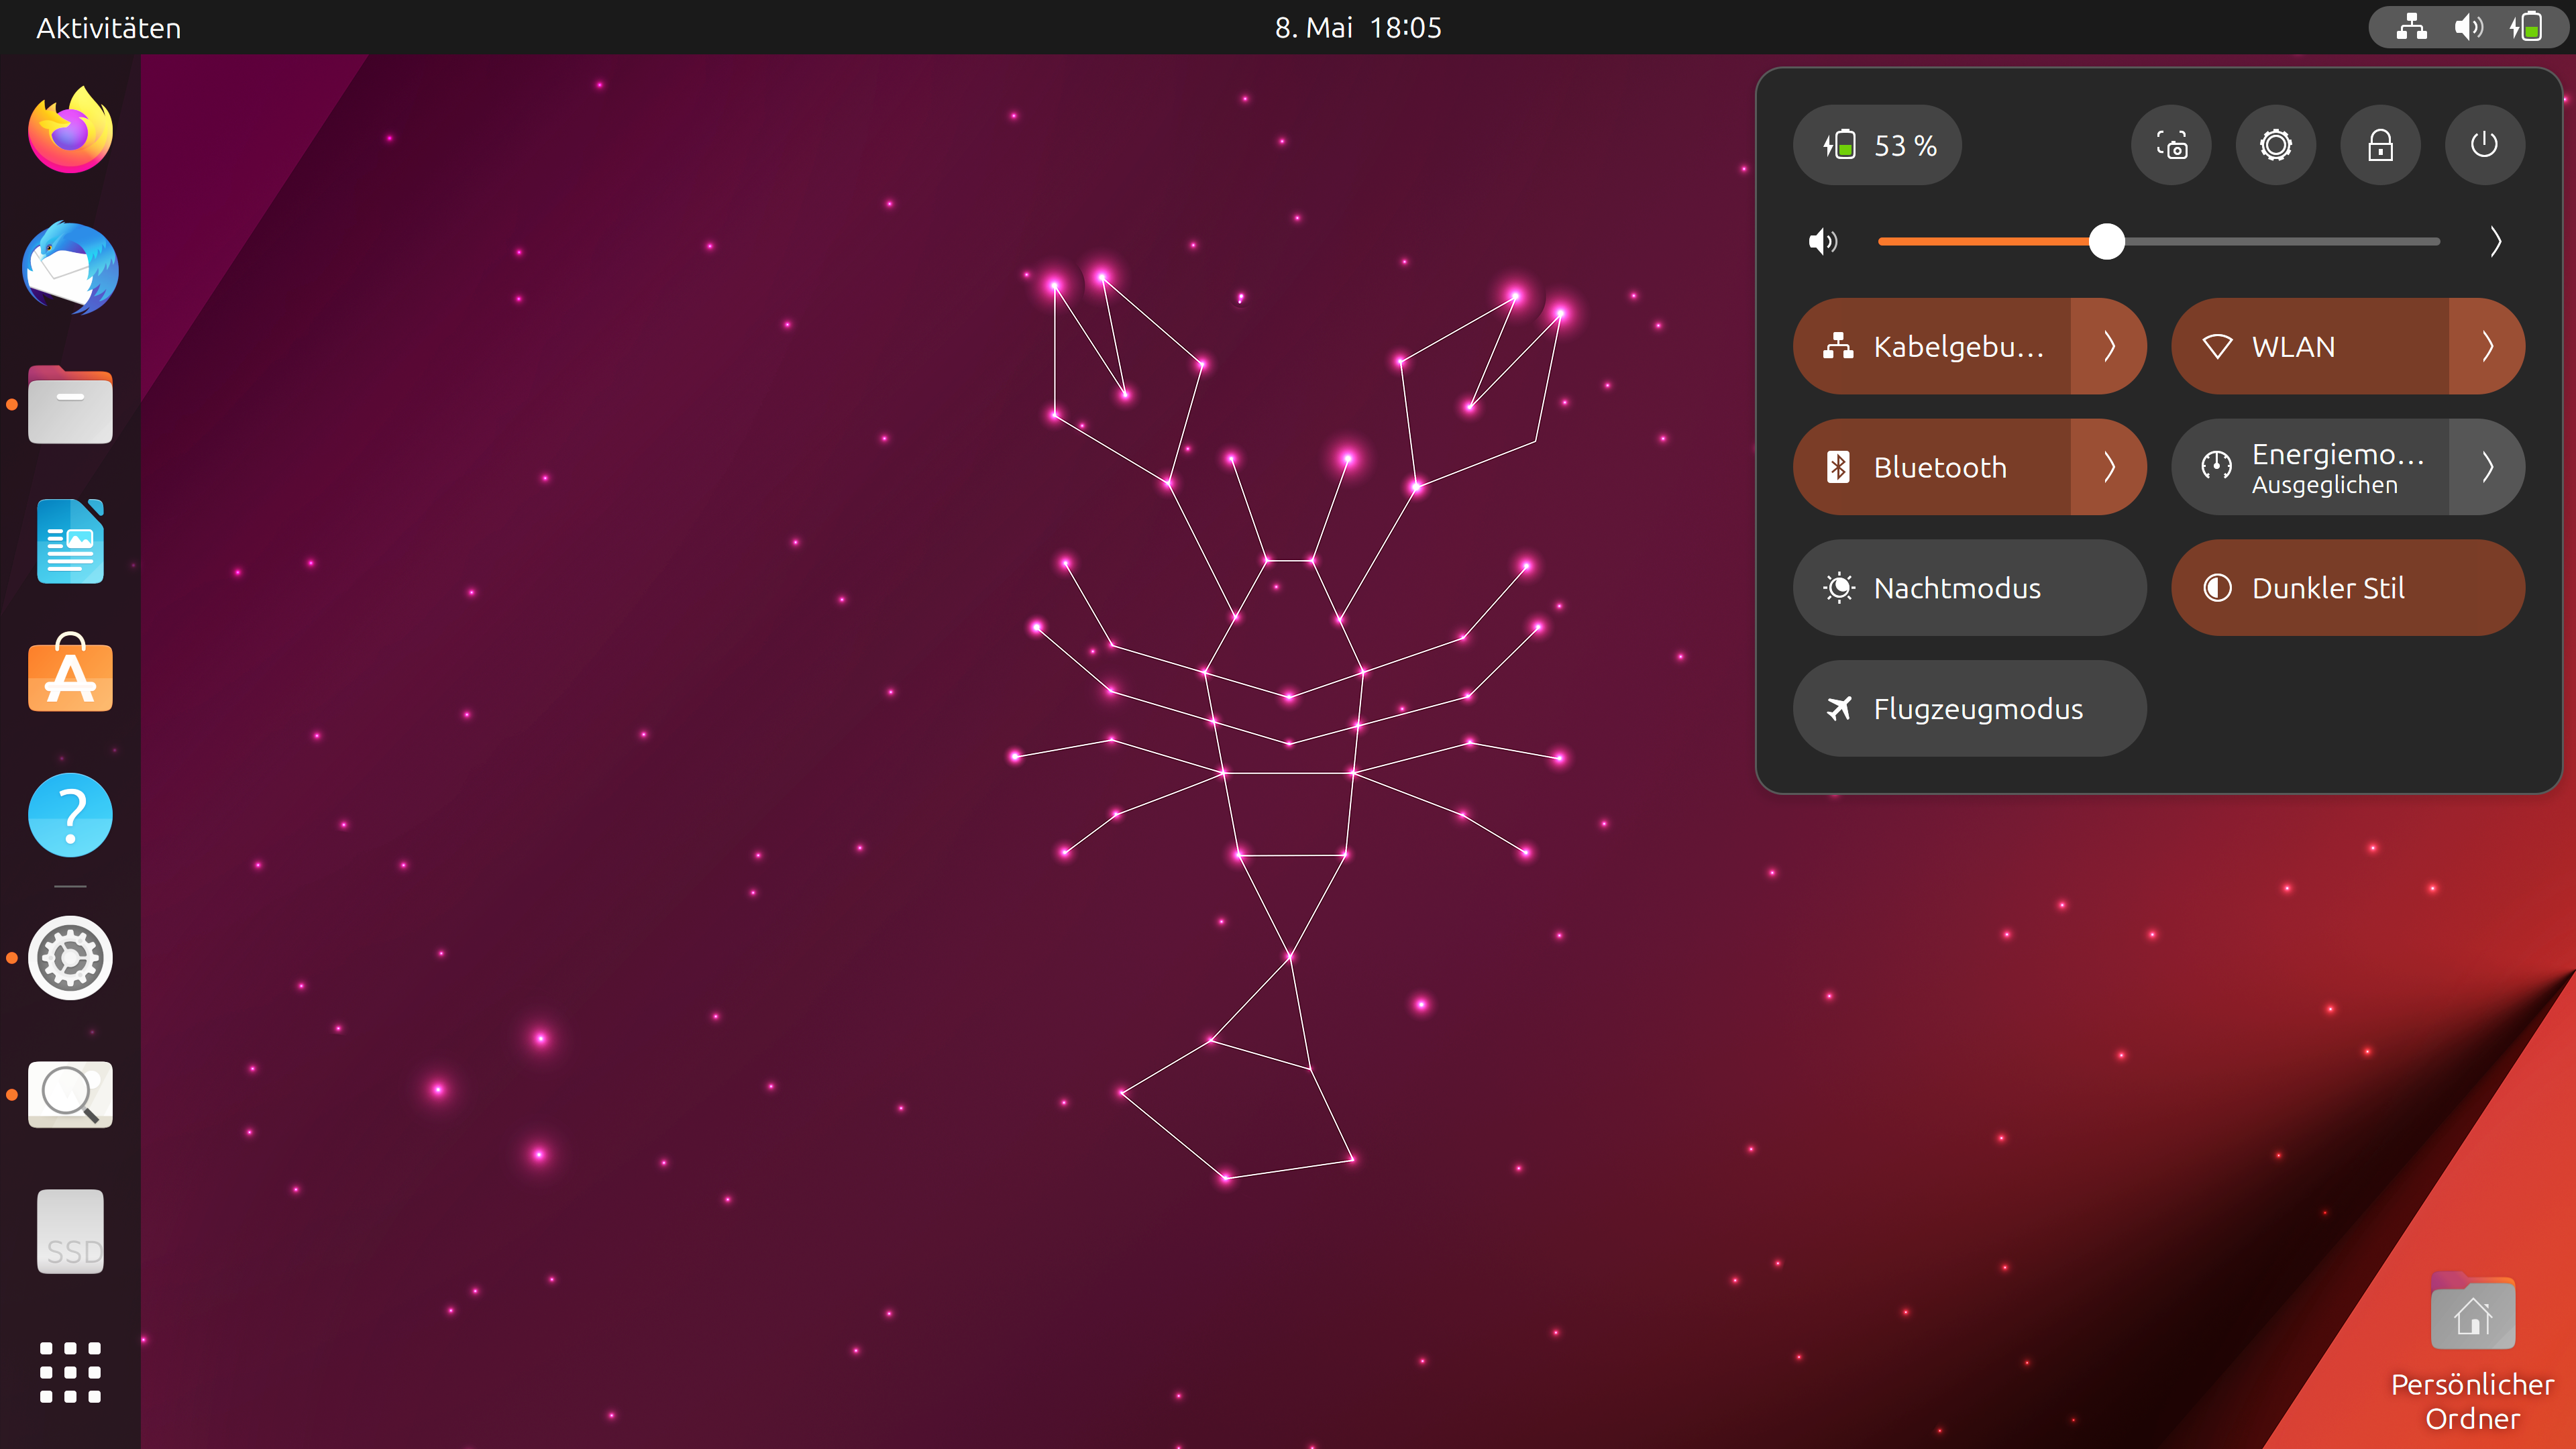This screenshot has width=2576, height=1449.
Task: Disable Dunkler Stil
Action: (x=2347, y=588)
